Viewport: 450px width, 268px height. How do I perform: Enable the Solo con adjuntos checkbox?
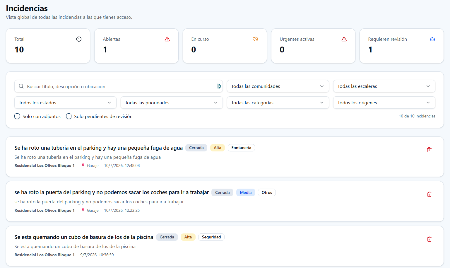point(17,116)
